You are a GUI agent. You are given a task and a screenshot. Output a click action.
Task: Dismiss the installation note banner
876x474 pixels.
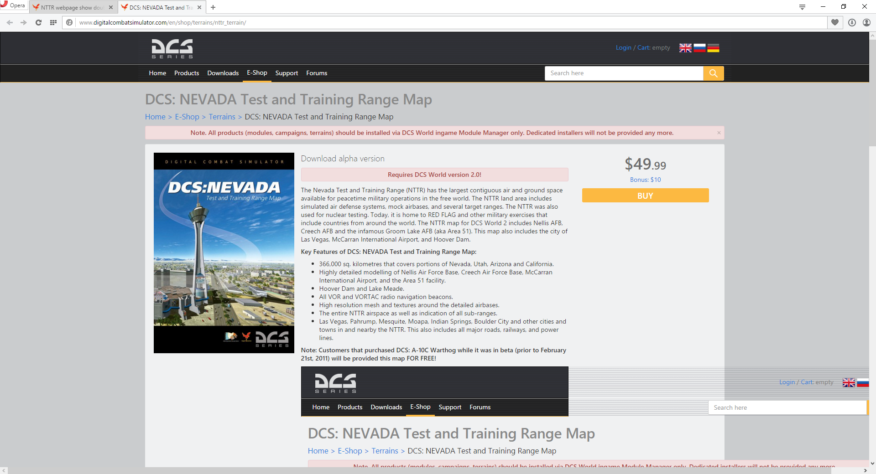click(x=719, y=133)
